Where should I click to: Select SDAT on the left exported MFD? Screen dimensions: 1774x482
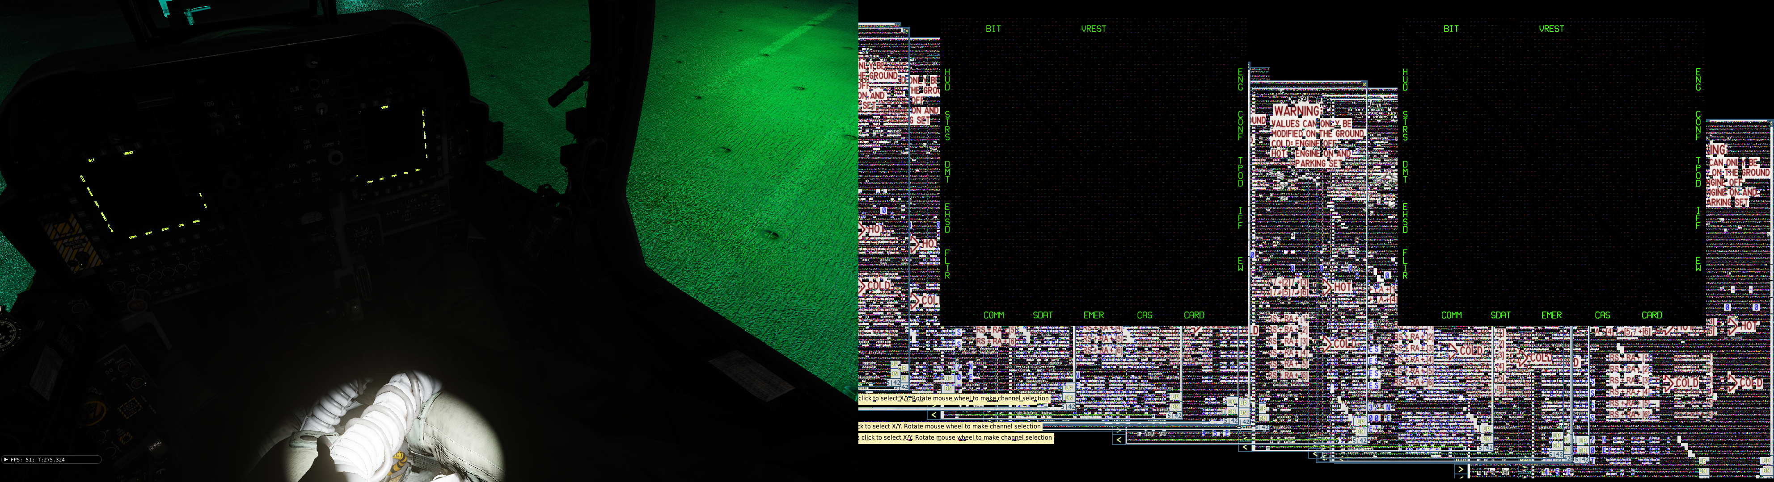coord(1043,315)
